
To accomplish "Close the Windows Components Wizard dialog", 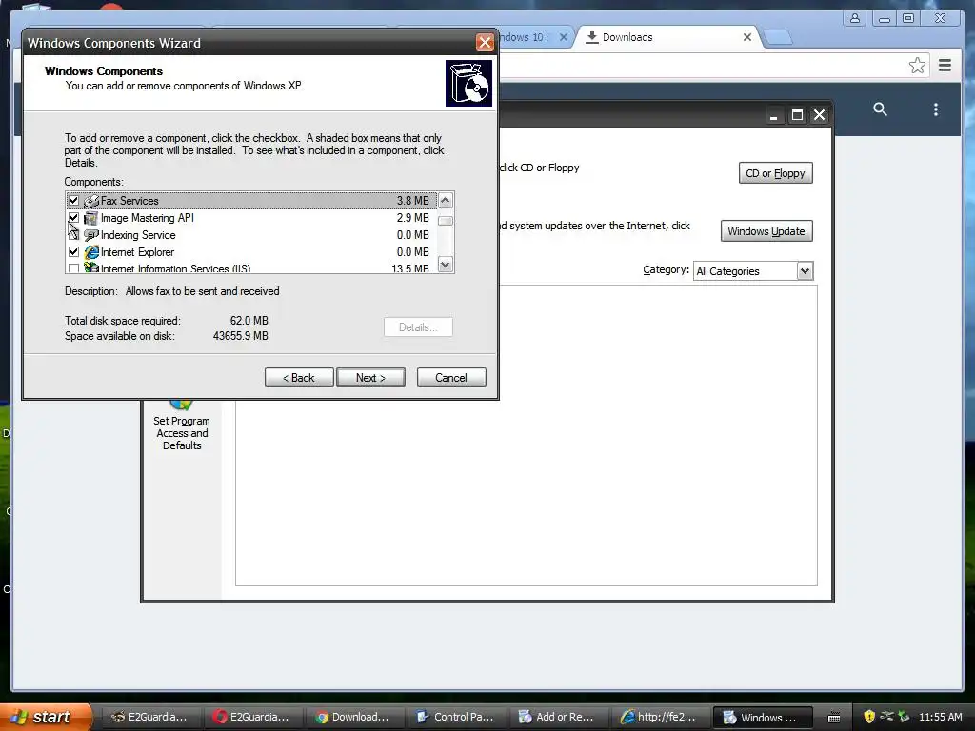I will click(485, 42).
